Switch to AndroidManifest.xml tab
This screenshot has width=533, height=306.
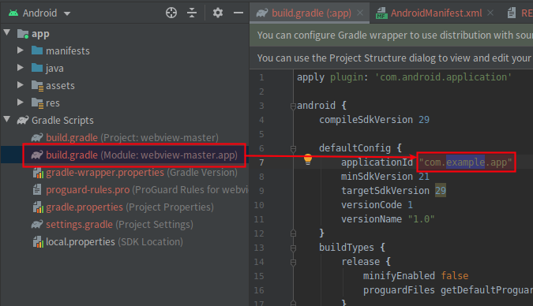tap(436, 13)
